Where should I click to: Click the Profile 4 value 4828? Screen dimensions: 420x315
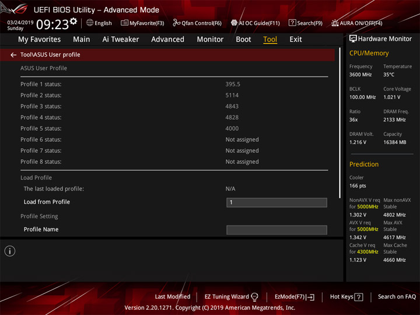[x=232, y=117]
